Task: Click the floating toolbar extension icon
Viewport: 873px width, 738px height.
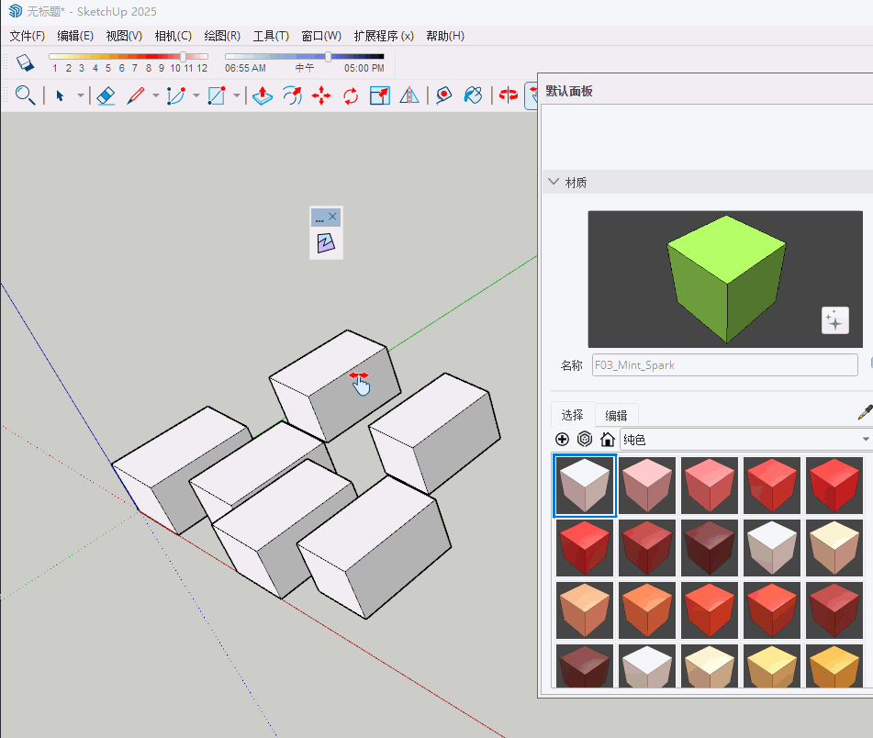Action: [326, 243]
